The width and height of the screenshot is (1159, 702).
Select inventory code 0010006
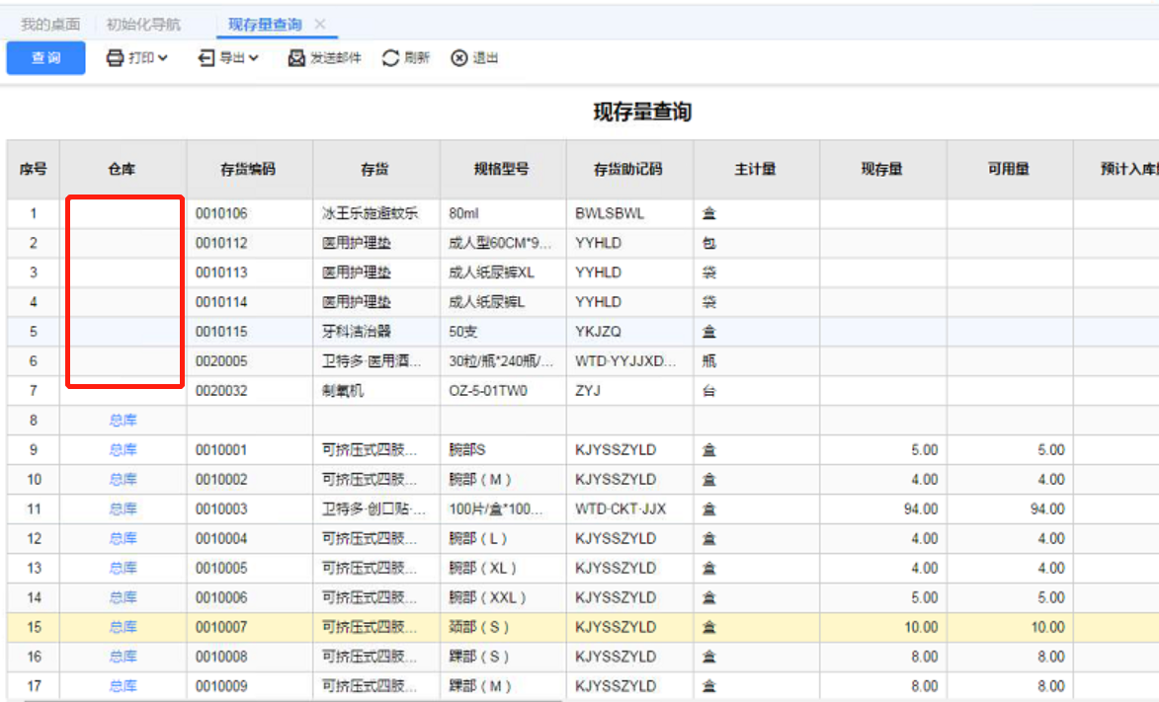[x=221, y=597]
